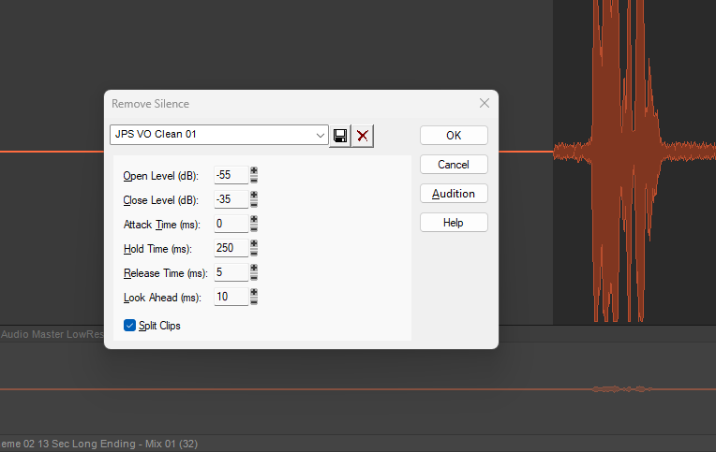716x452 pixels.
Task: Disable the Split Clips checkbox
Action: [129, 326]
